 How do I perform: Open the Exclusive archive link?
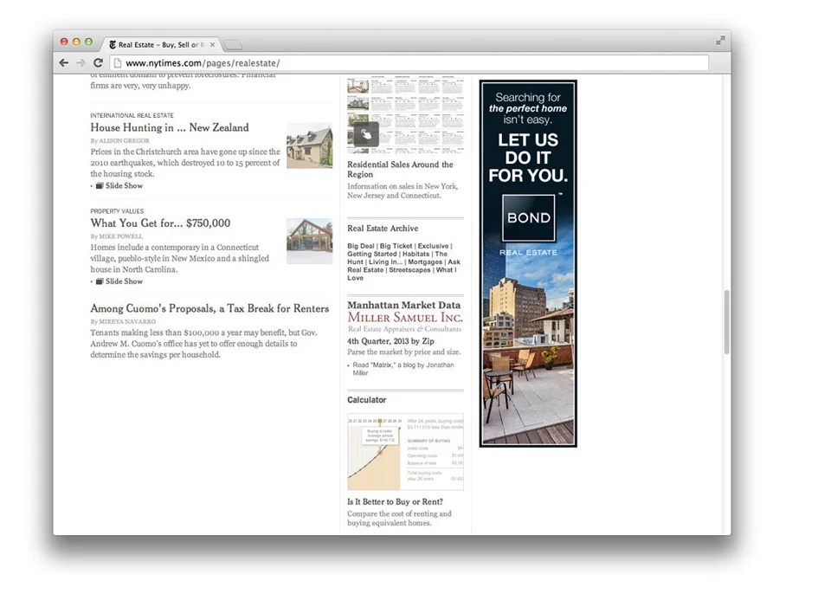433,246
